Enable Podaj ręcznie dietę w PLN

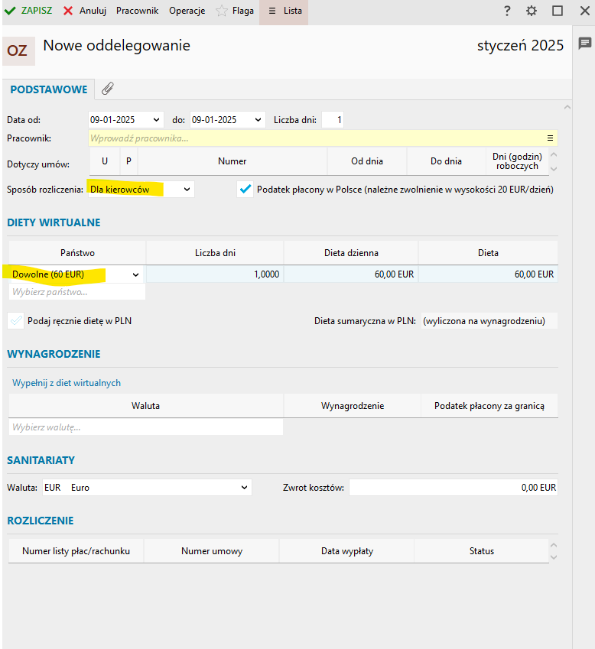click(16, 321)
